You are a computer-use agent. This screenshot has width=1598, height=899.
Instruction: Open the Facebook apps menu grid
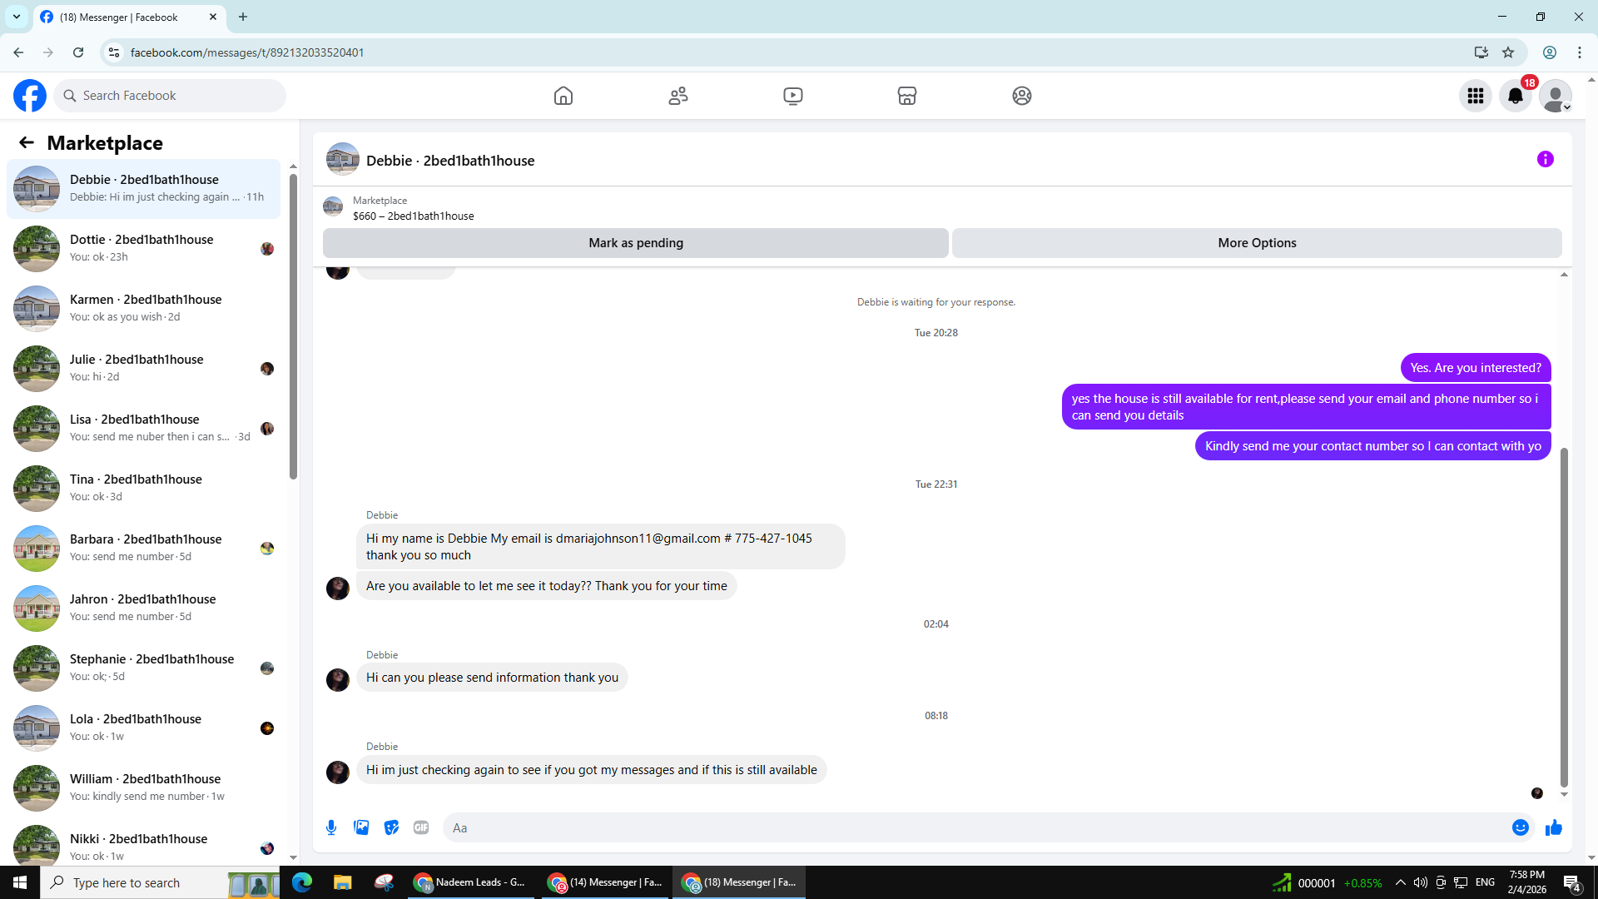pyautogui.click(x=1475, y=96)
